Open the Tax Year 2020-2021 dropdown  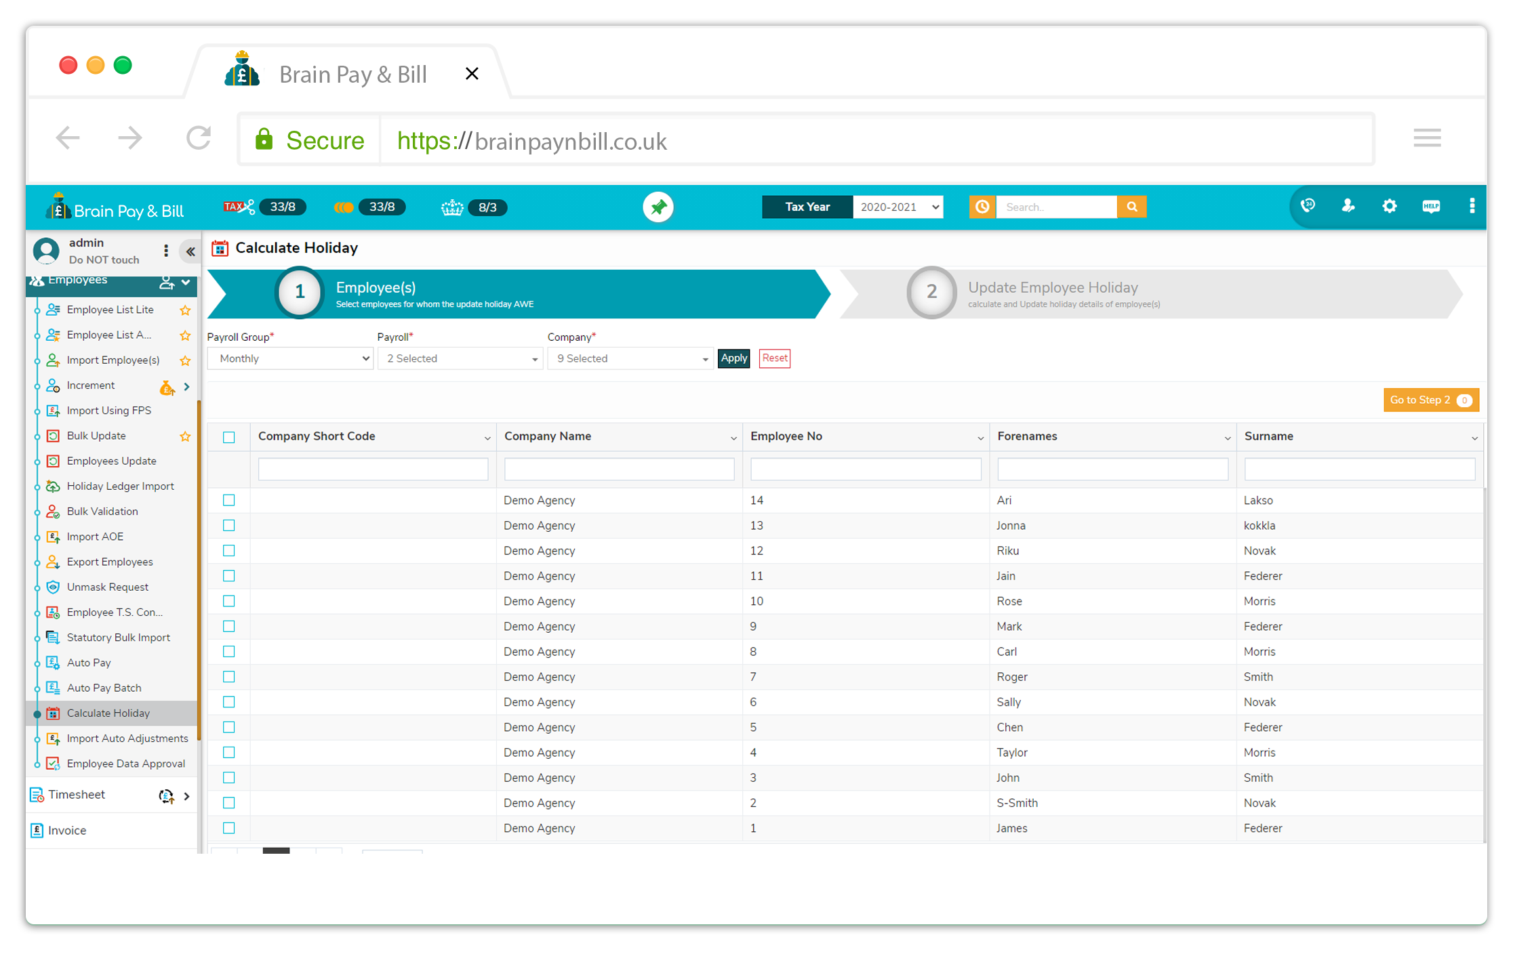pos(898,207)
